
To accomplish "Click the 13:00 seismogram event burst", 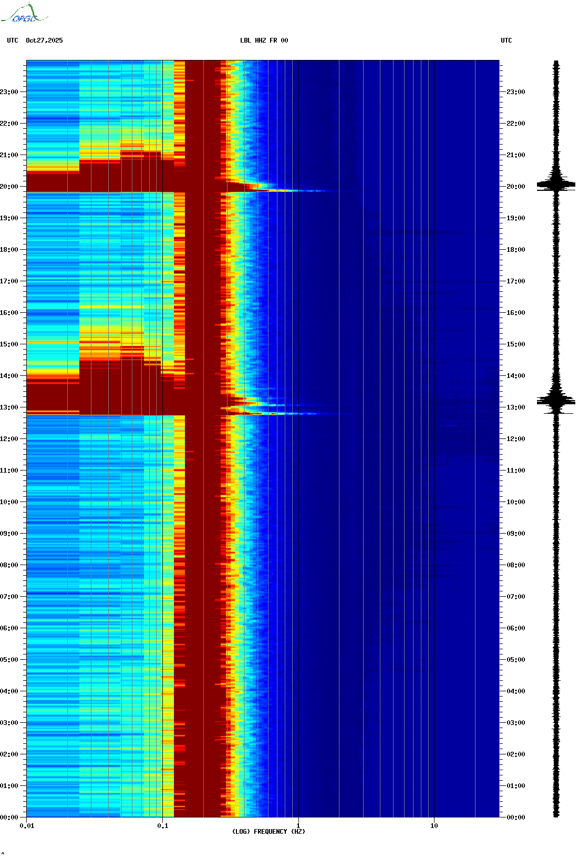I will click(x=556, y=402).
